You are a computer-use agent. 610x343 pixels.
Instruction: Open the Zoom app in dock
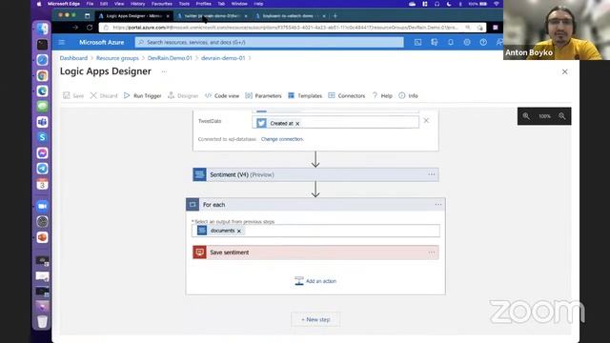click(42, 206)
